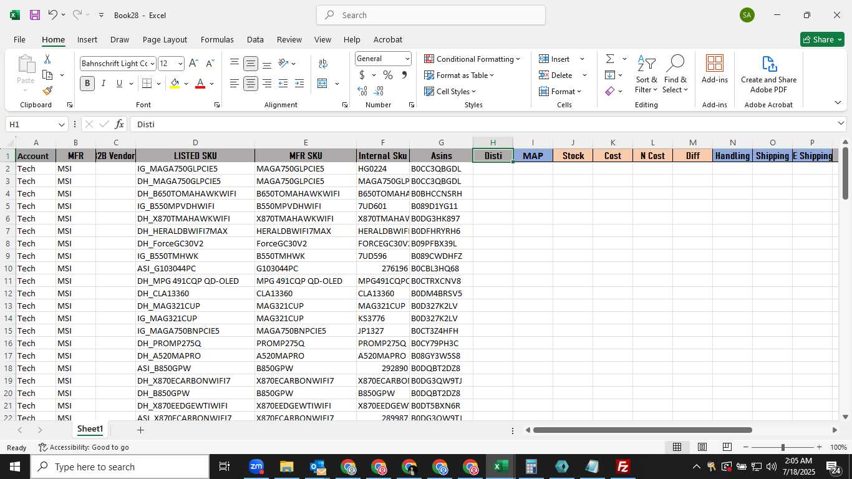Click the zoom slider handle
This screenshot has height=479, width=852.
[x=783, y=447]
